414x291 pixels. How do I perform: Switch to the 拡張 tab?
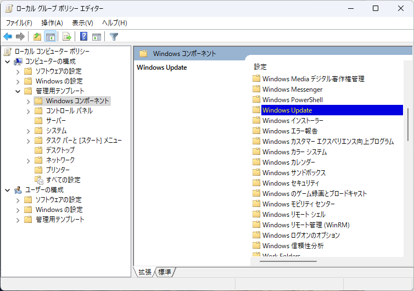point(145,272)
